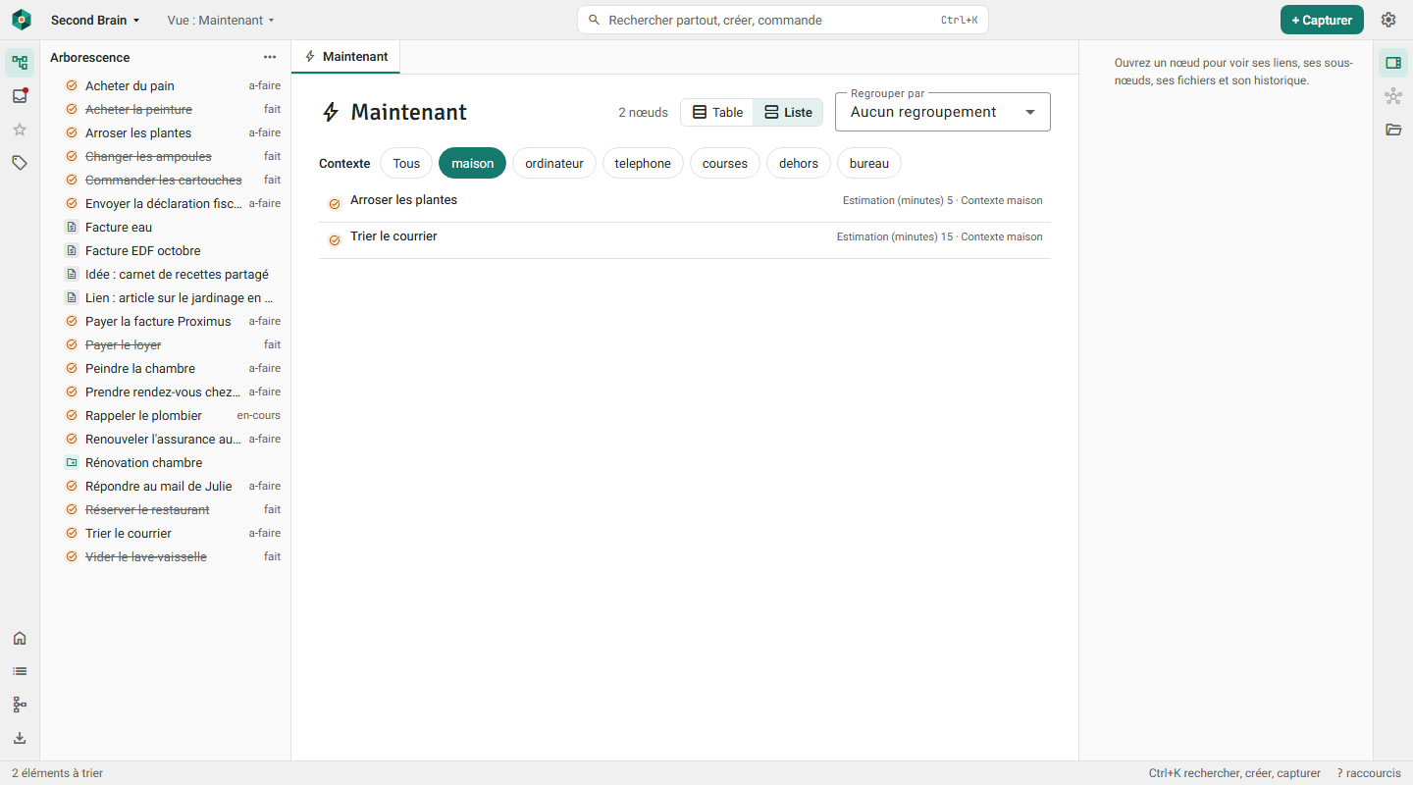Click task icon of Arroser les plantes in list
1413x785 pixels.
tap(335, 204)
